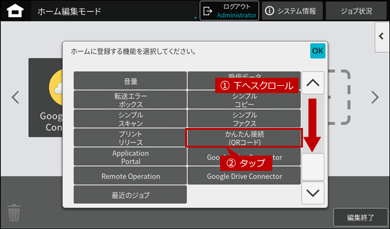This screenshot has width=390, height=229.
Task: Select 最近のジョブ function
Action: click(130, 195)
